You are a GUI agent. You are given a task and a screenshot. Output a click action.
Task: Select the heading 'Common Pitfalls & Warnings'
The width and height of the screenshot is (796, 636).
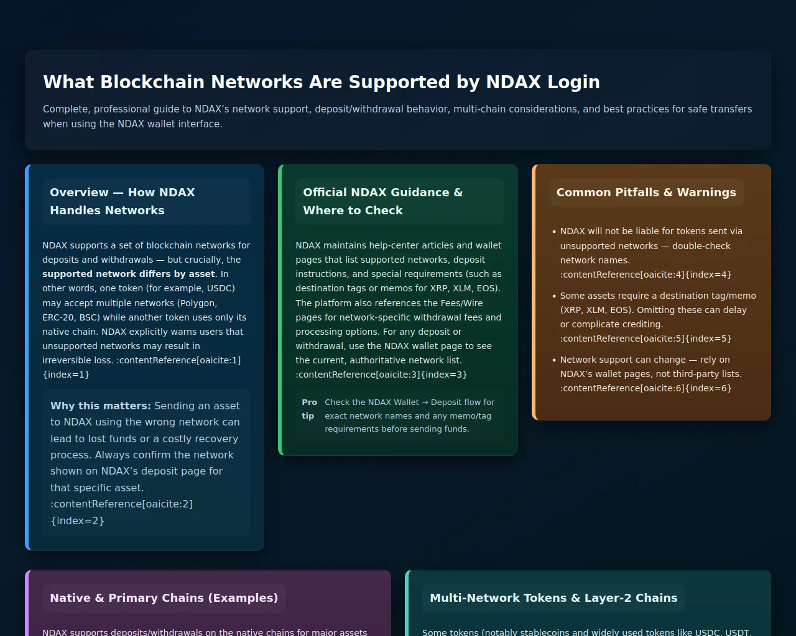coord(646,193)
